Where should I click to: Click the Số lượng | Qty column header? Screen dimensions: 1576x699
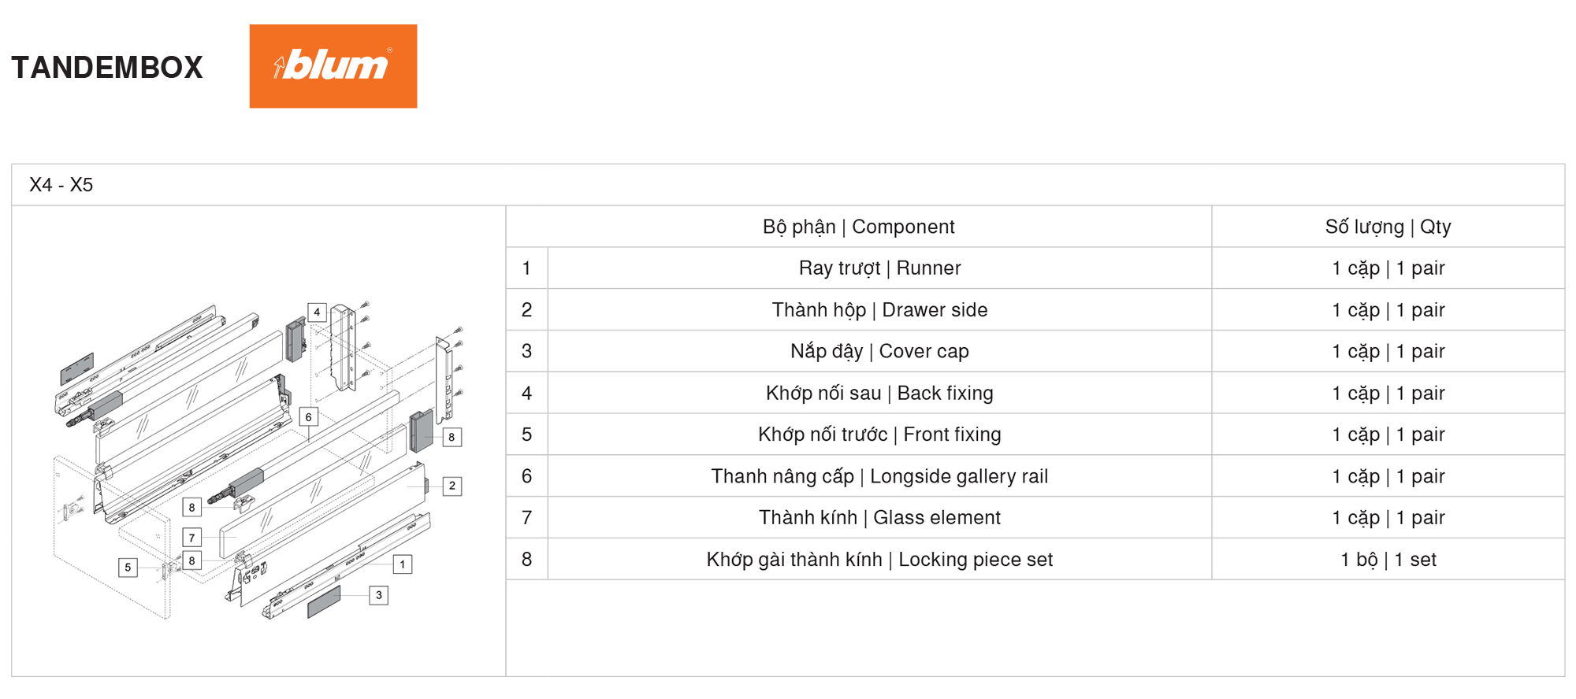(x=1388, y=227)
